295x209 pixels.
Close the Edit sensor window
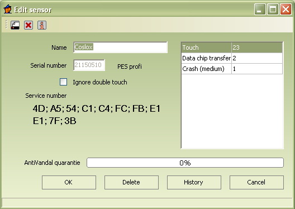pyautogui.click(x=286, y=9)
